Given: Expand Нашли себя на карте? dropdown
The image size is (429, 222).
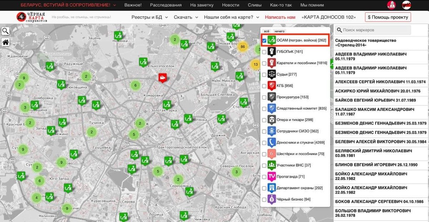Looking at the screenshot, I should click(x=232, y=17).
